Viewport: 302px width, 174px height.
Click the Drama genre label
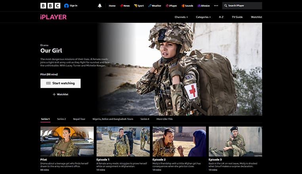tap(44, 45)
